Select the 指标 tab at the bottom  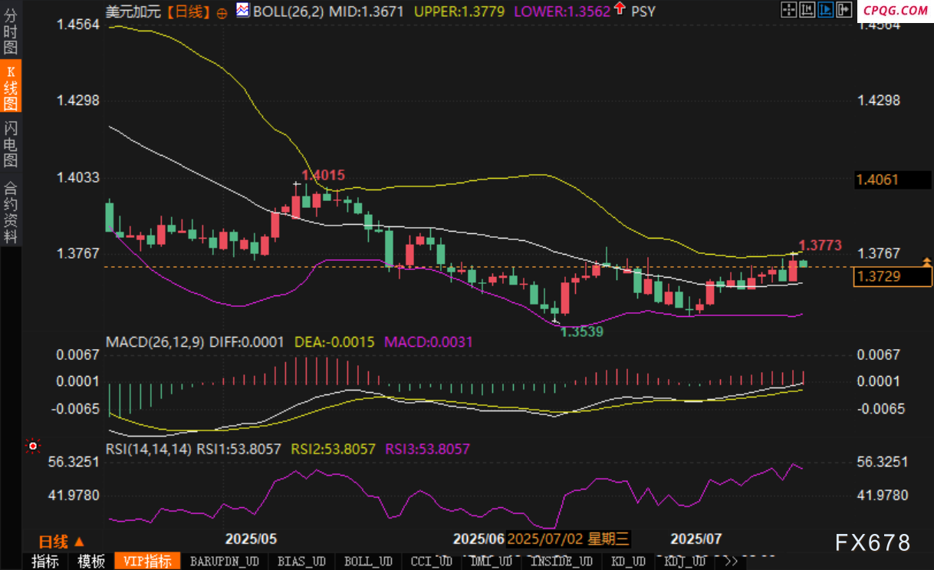(45, 562)
